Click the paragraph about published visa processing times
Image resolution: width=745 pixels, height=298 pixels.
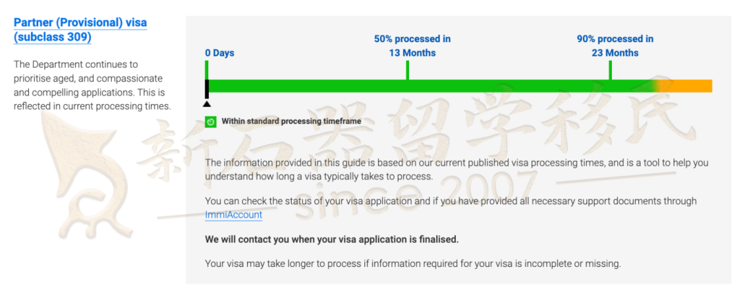(457, 170)
